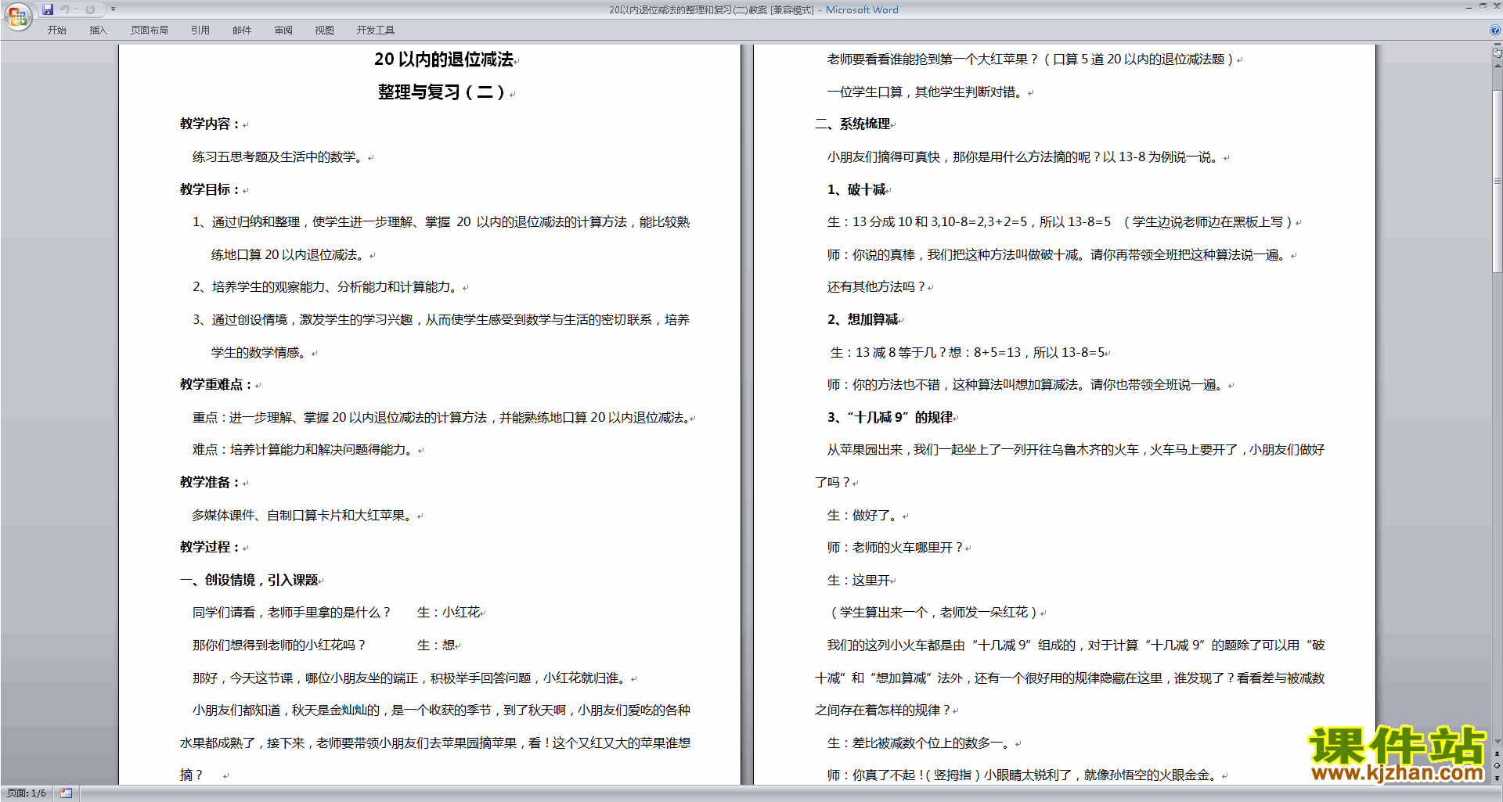Open Word Help question mark icon
Image resolution: width=1503 pixels, height=802 pixels.
point(1495,31)
